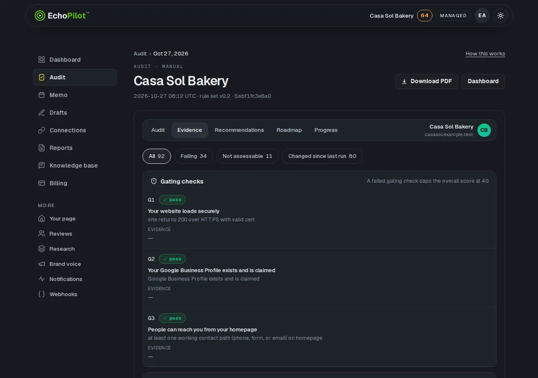Viewport: 538px width, 378px height.
Task: Switch to the Audit tab
Action: 158,130
